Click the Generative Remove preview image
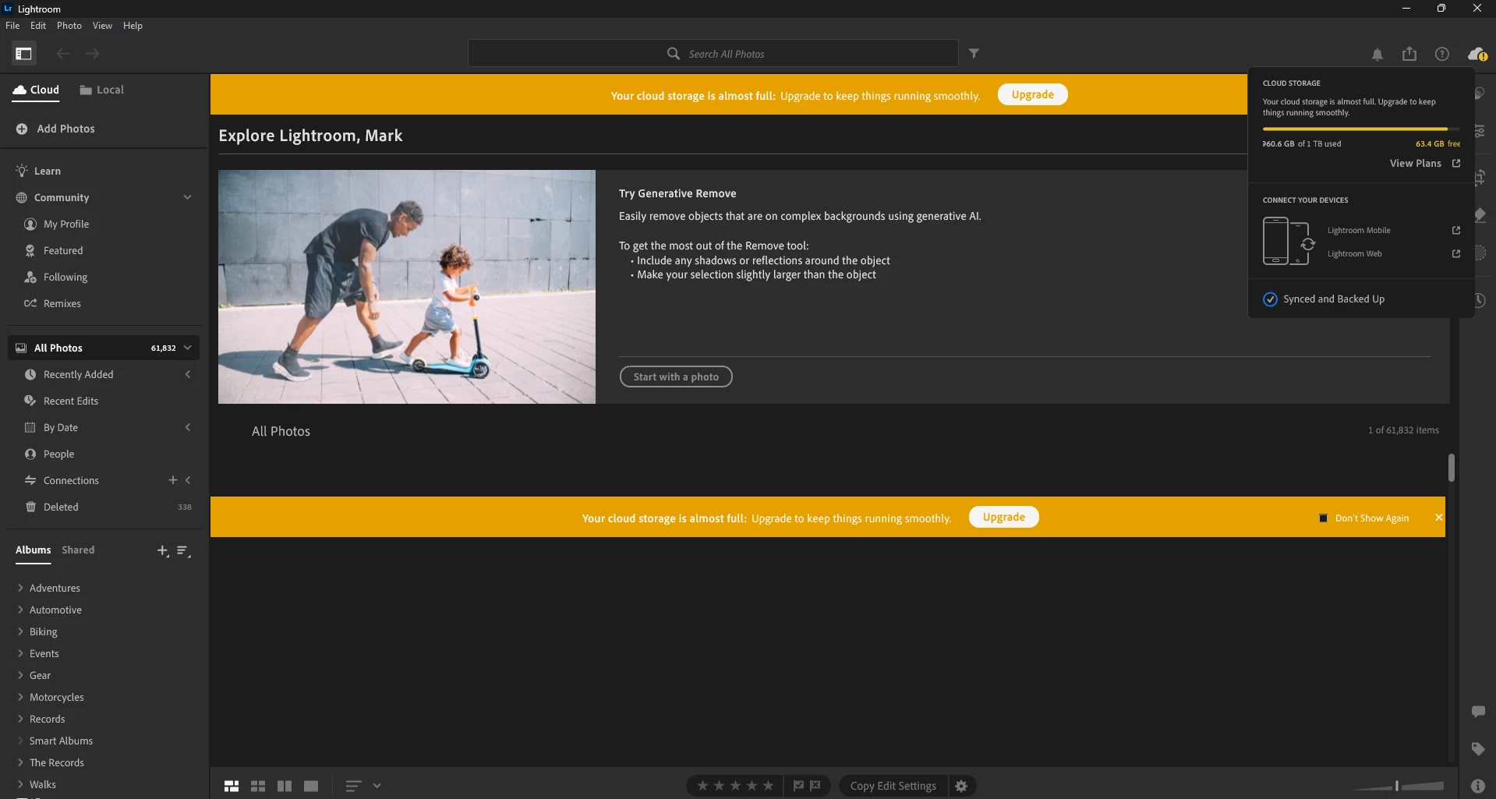The image size is (1496, 799). tap(407, 287)
